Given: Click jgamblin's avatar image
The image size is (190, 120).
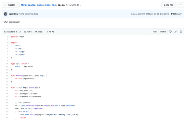Looking at the screenshot, I should coord(6,14).
